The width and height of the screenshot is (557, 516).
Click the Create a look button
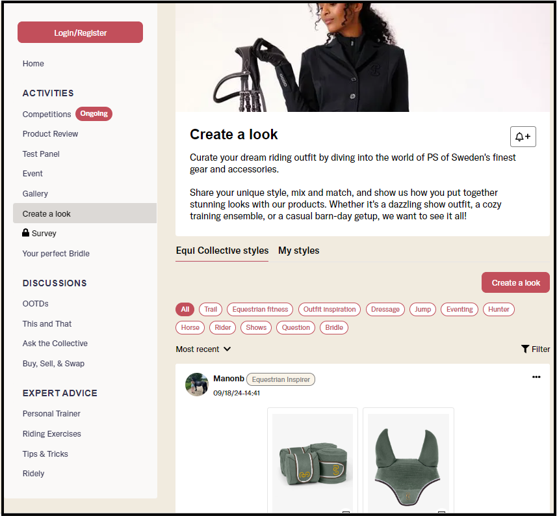tap(515, 282)
